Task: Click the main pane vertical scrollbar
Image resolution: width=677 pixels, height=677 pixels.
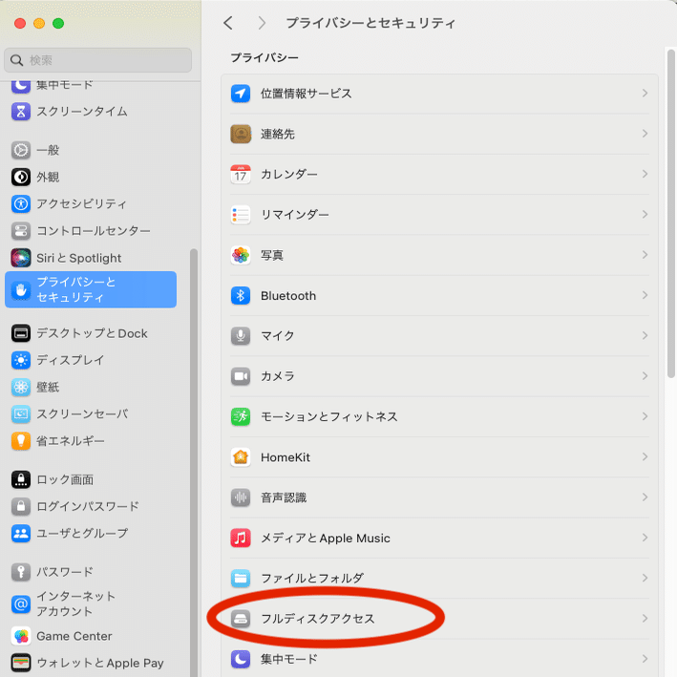Action: [x=671, y=214]
